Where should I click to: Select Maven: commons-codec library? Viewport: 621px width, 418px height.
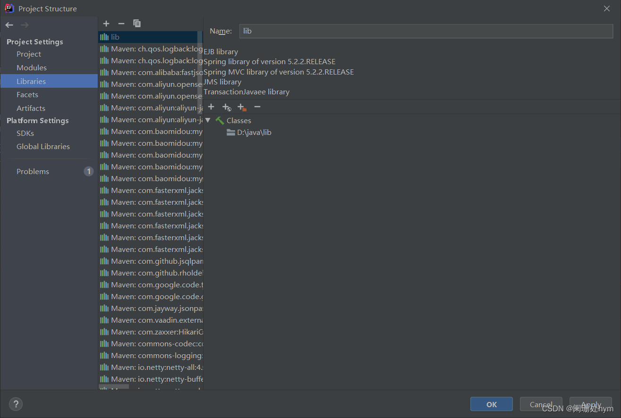tap(151, 344)
